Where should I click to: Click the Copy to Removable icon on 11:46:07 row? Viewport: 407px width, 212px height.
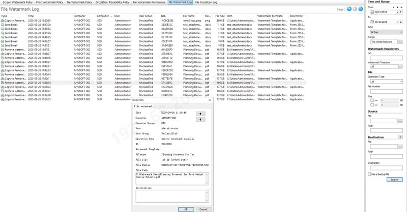coord(3,54)
